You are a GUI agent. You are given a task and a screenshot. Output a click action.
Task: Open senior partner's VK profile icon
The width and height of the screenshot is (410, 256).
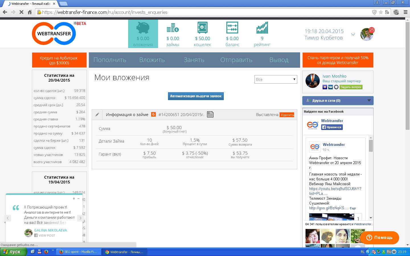click(x=331, y=87)
